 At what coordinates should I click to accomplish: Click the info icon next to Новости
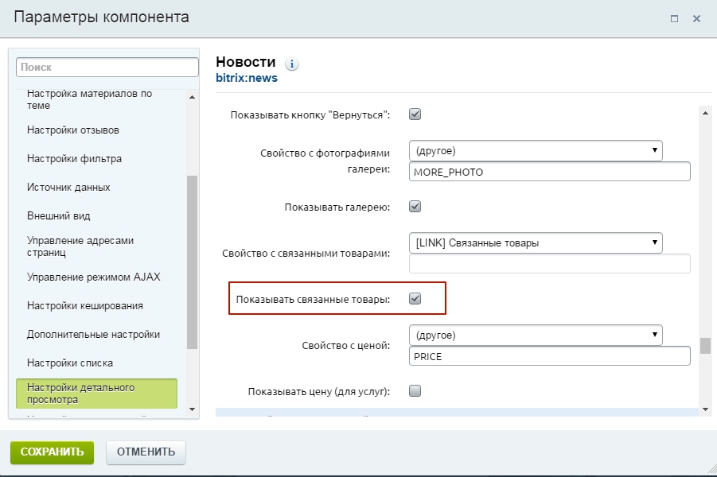point(291,64)
